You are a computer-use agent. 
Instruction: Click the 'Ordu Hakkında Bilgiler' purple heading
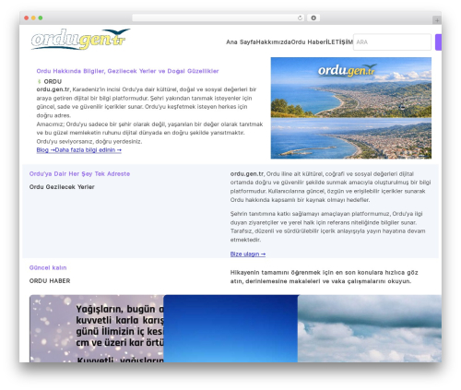point(127,71)
